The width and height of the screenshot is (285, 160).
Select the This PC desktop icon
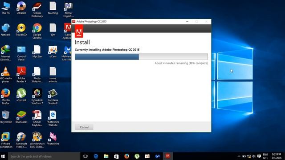6,8
